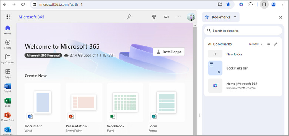Viewport: 289px width, 136px height.
Task: Open the Chrome profile avatar icon
Action: pos(273,4)
